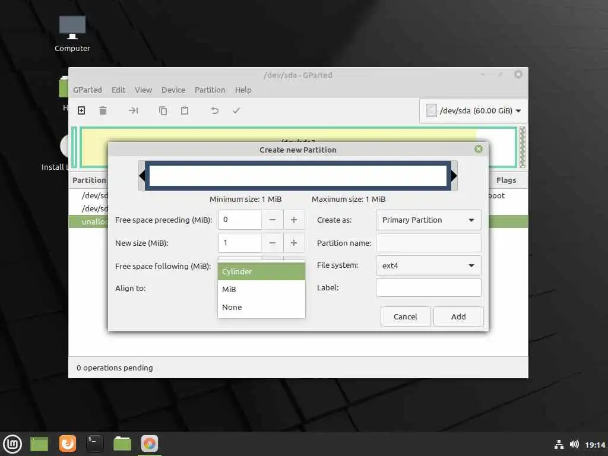Open the File system ext4 dropdown
The height and width of the screenshot is (456, 608).
[429, 265]
